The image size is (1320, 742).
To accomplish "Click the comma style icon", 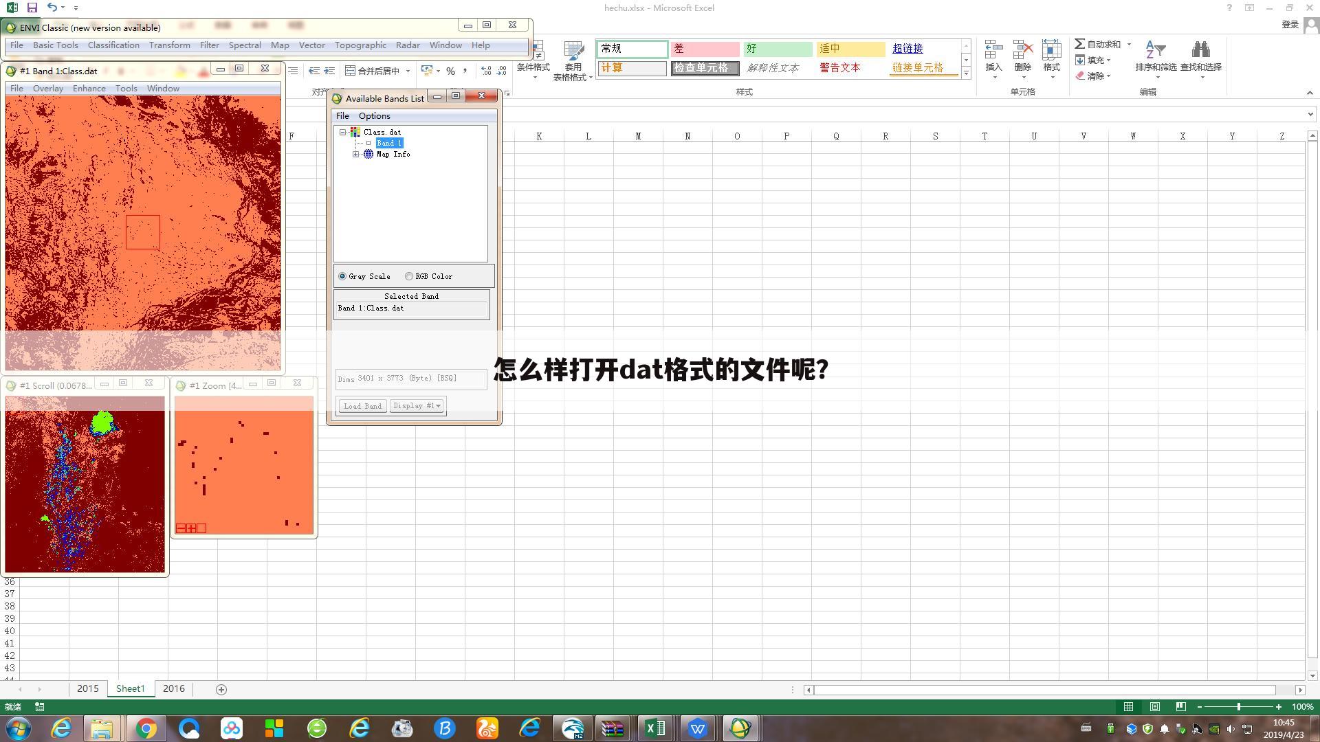I will click(x=465, y=71).
